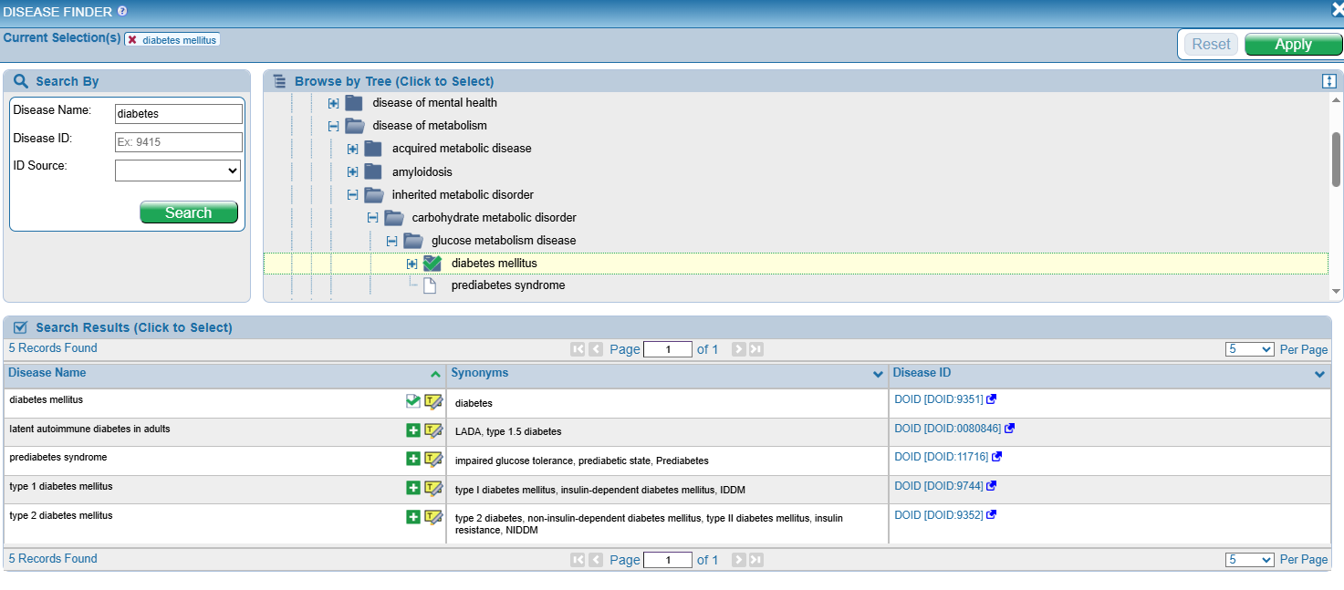The width and height of the screenshot is (1344, 590).
Task: Deselect diabetes mellitus checkmark in results row
Action: 413,401
